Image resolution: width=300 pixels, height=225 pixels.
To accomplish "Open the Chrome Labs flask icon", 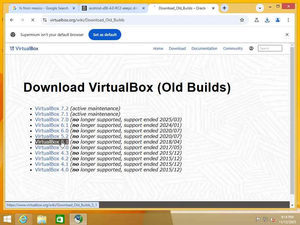I will click(257, 20).
